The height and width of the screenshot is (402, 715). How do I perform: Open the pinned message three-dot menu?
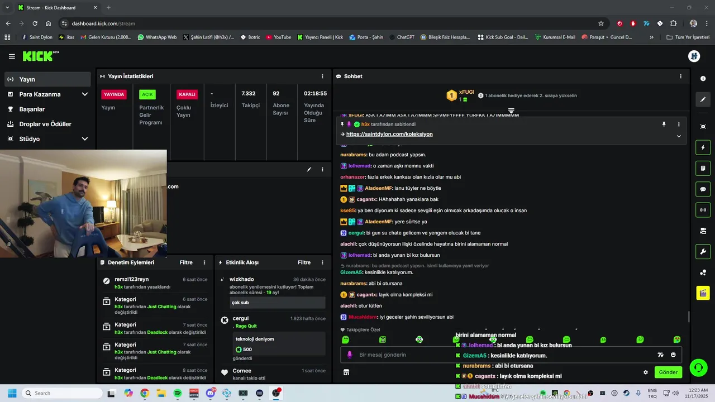click(679, 125)
